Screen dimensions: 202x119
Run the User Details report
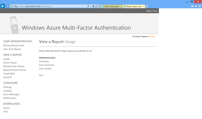click(45, 69)
